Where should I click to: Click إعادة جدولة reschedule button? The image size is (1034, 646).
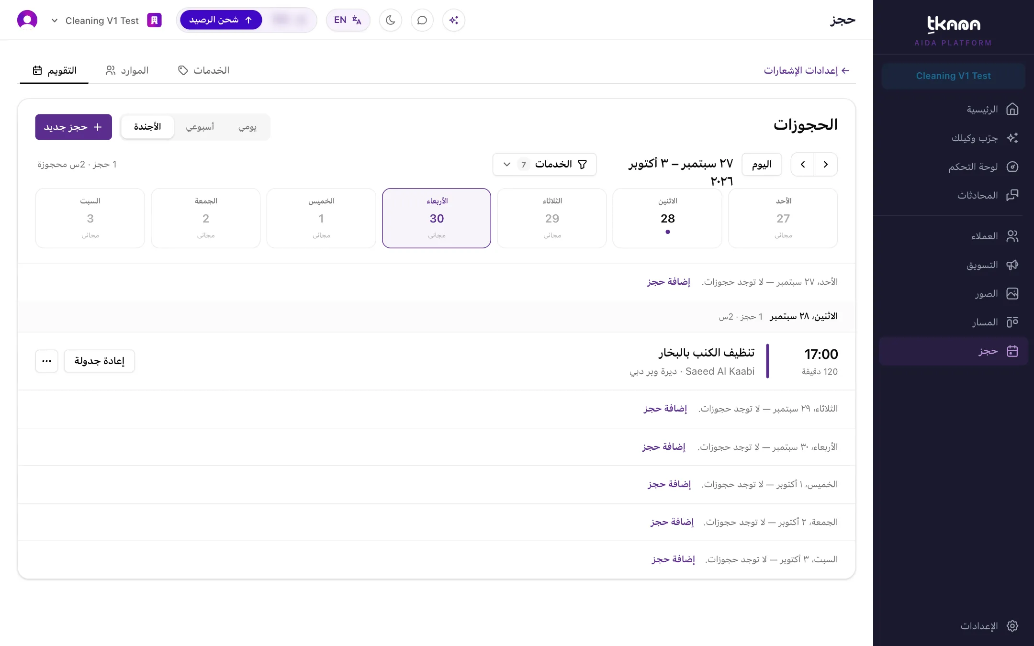[100, 361]
